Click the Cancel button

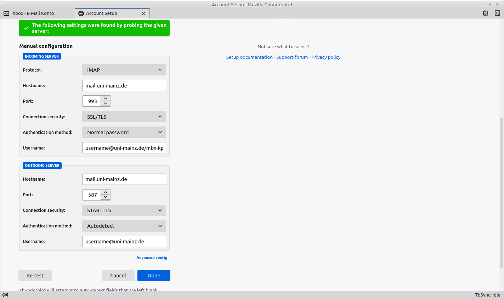click(118, 276)
